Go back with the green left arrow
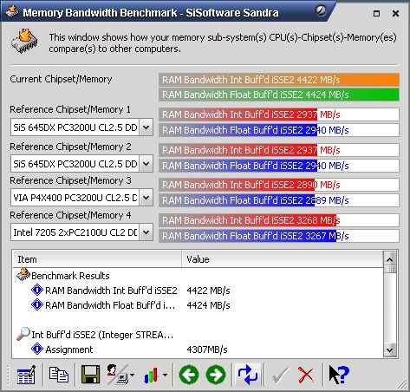 coord(189,375)
